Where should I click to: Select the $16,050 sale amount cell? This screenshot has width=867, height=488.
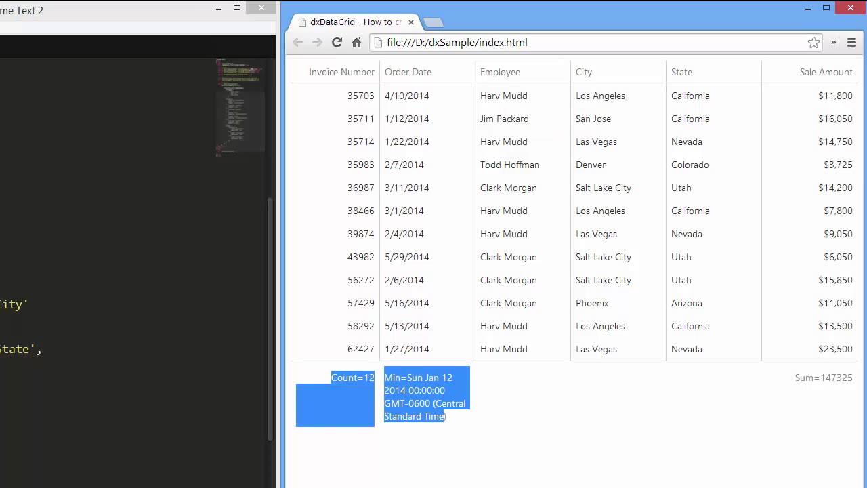pyautogui.click(x=835, y=119)
